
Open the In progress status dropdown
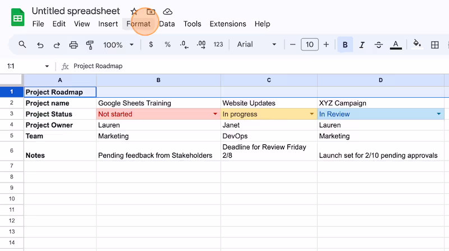pyautogui.click(x=311, y=114)
